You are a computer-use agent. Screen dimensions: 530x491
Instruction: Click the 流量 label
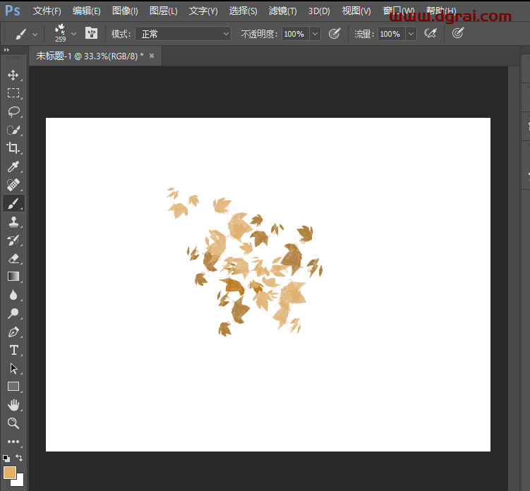tap(364, 34)
